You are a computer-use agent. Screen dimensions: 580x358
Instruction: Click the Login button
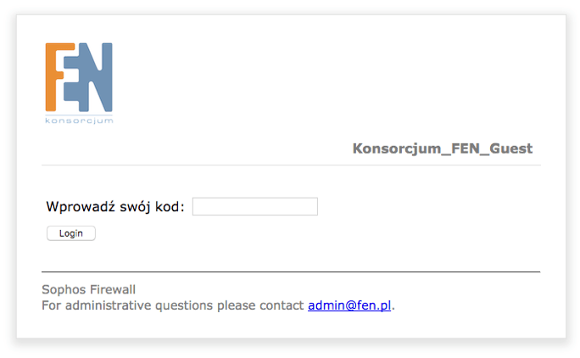71,233
